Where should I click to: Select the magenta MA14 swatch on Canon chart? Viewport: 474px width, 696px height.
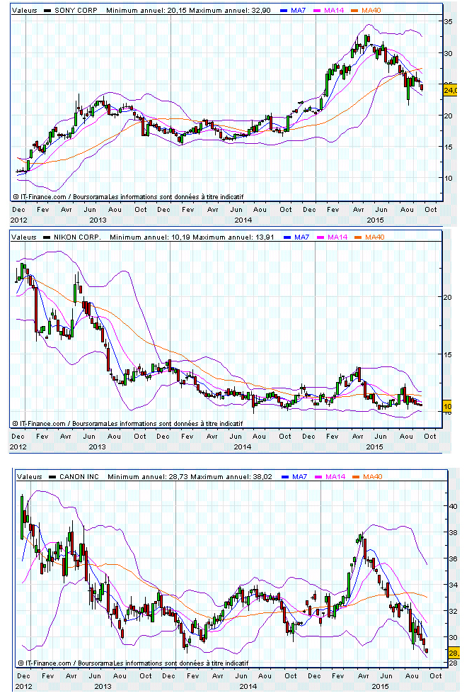[318, 477]
